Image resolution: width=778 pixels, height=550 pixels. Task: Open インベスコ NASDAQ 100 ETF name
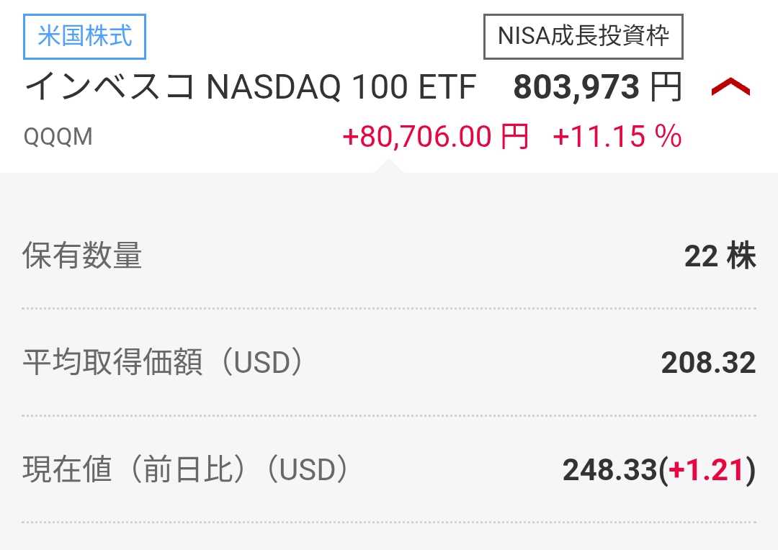(251, 88)
